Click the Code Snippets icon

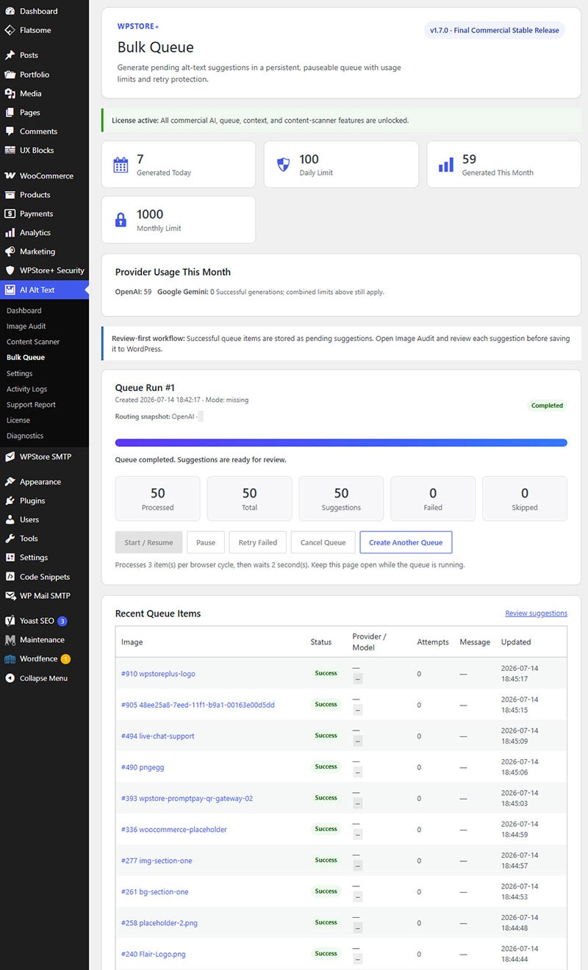10,577
